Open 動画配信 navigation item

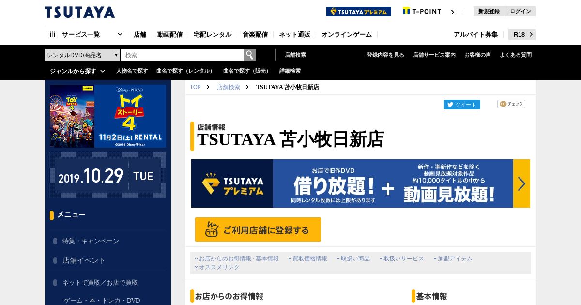[x=170, y=34]
